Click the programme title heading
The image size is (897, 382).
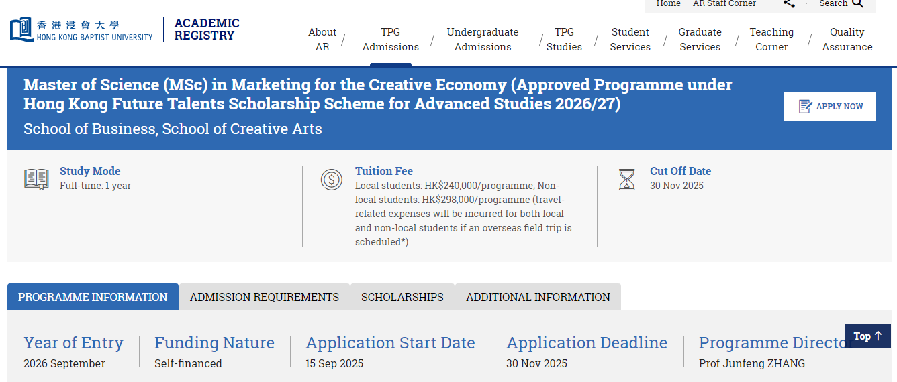378,94
